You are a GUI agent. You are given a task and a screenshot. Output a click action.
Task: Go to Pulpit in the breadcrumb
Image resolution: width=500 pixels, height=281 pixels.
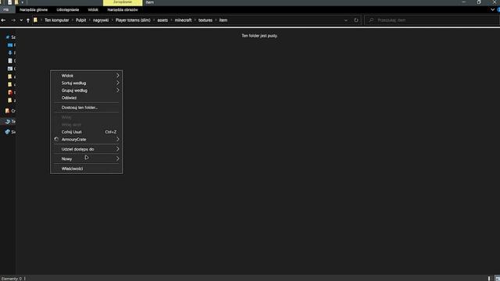(x=80, y=20)
